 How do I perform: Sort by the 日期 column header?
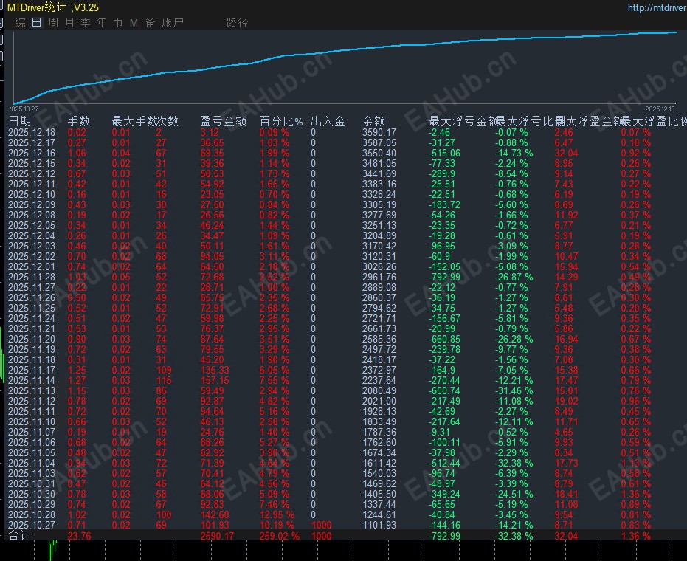pyautogui.click(x=20, y=121)
